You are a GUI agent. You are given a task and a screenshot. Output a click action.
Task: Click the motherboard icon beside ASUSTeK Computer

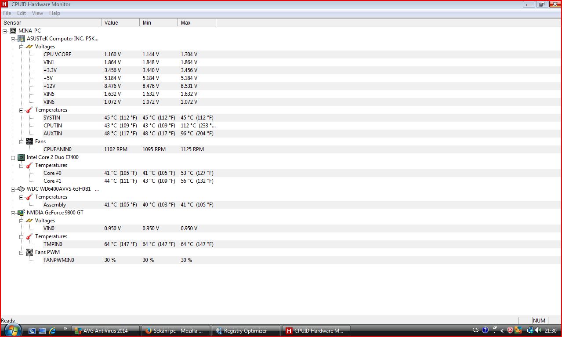click(x=21, y=39)
